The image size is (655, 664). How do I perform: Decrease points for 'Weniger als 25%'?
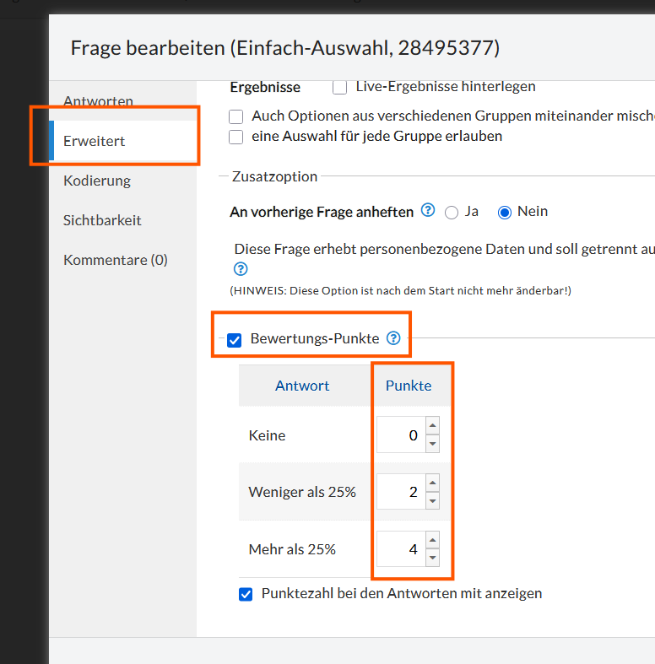point(432,500)
